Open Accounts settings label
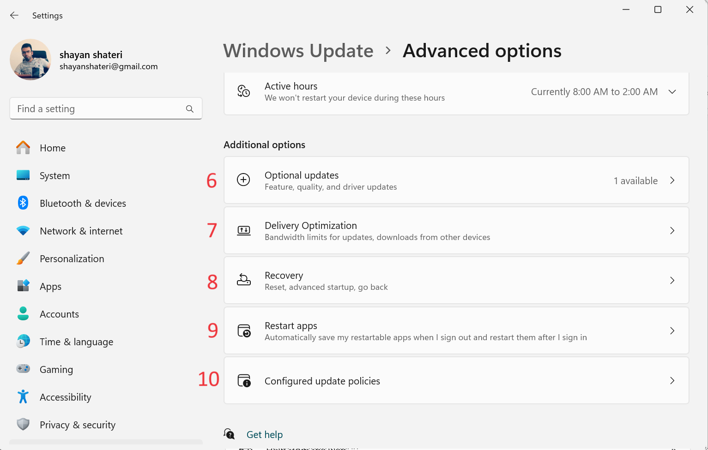Screen dimensions: 708x450 pyautogui.click(x=60, y=314)
